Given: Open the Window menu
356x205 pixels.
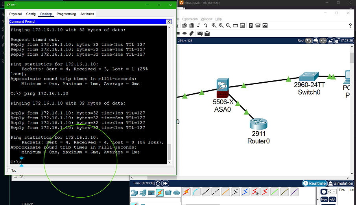Looking at the screenshot, I should tap(207, 19).
